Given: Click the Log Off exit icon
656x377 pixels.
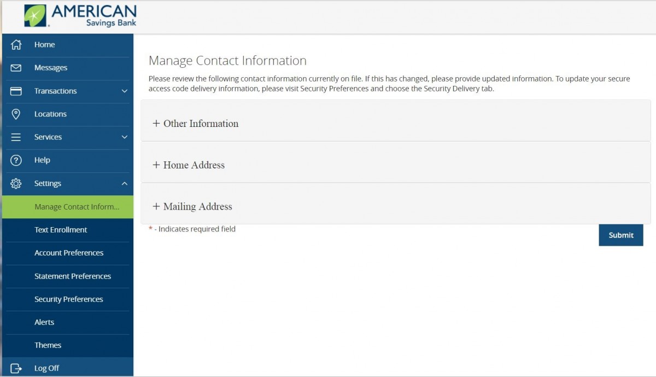Looking at the screenshot, I should tap(16, 368).
